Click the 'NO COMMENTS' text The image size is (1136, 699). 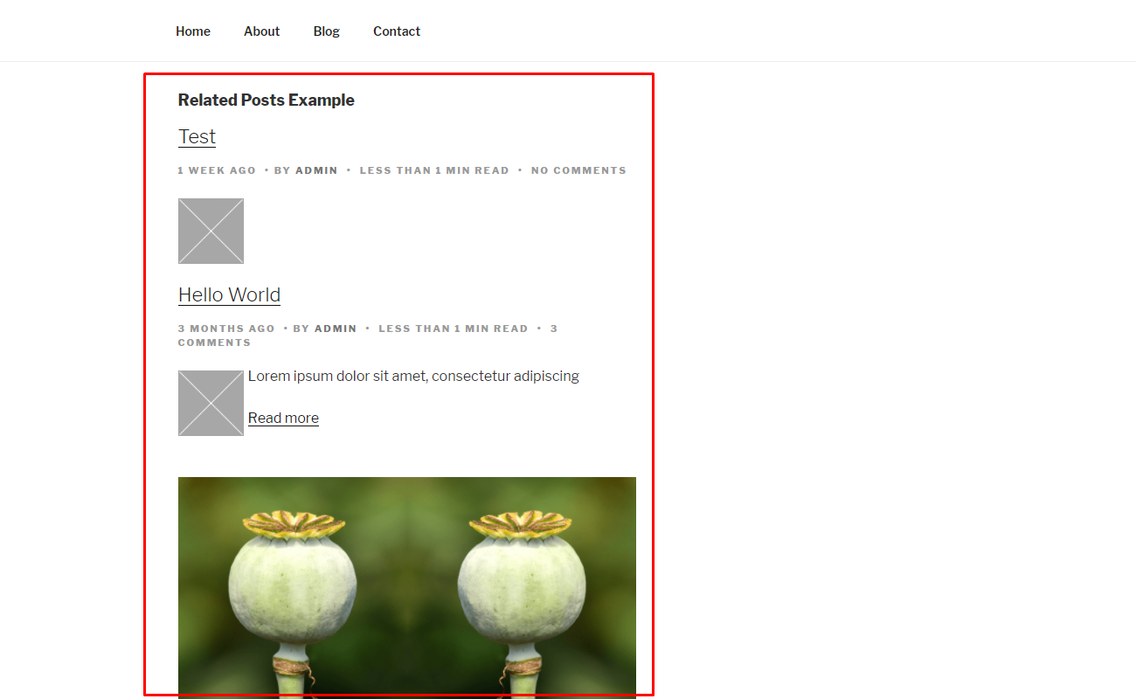point(578,170)
